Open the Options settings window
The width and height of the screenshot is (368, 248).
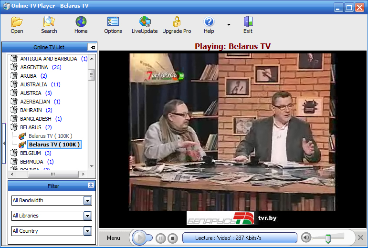click(113, 25)
